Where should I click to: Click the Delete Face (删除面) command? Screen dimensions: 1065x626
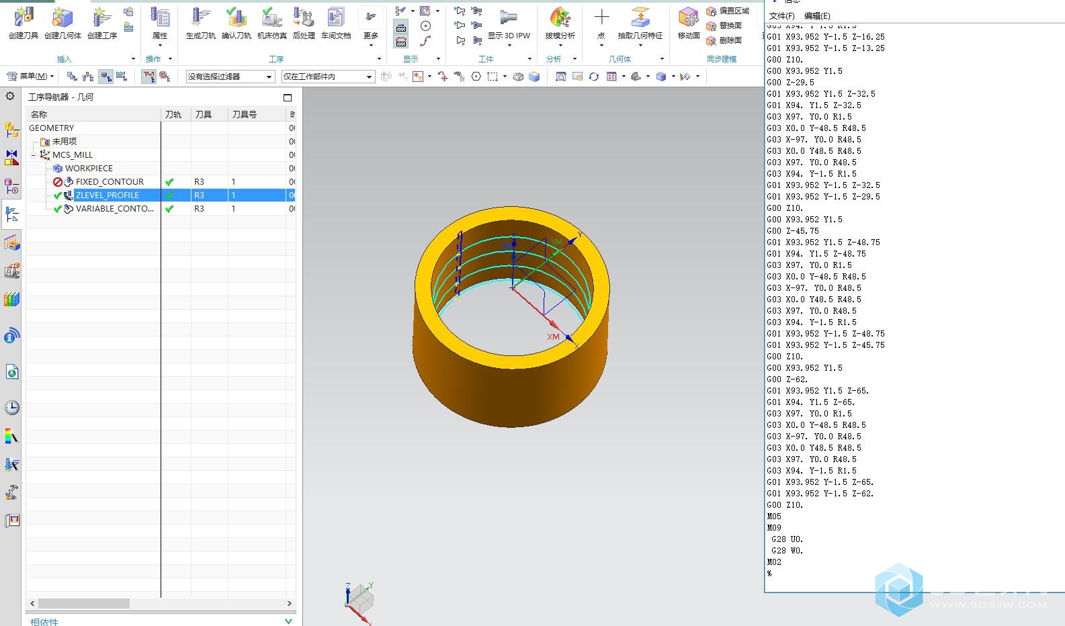click(724, 40)
